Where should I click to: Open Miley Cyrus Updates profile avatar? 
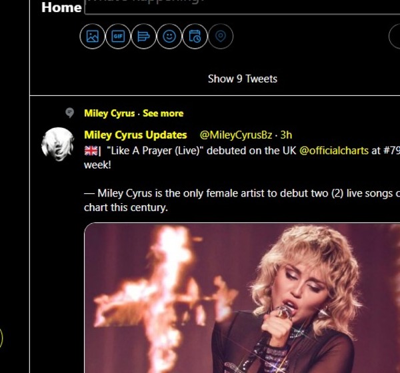(57, 144)
